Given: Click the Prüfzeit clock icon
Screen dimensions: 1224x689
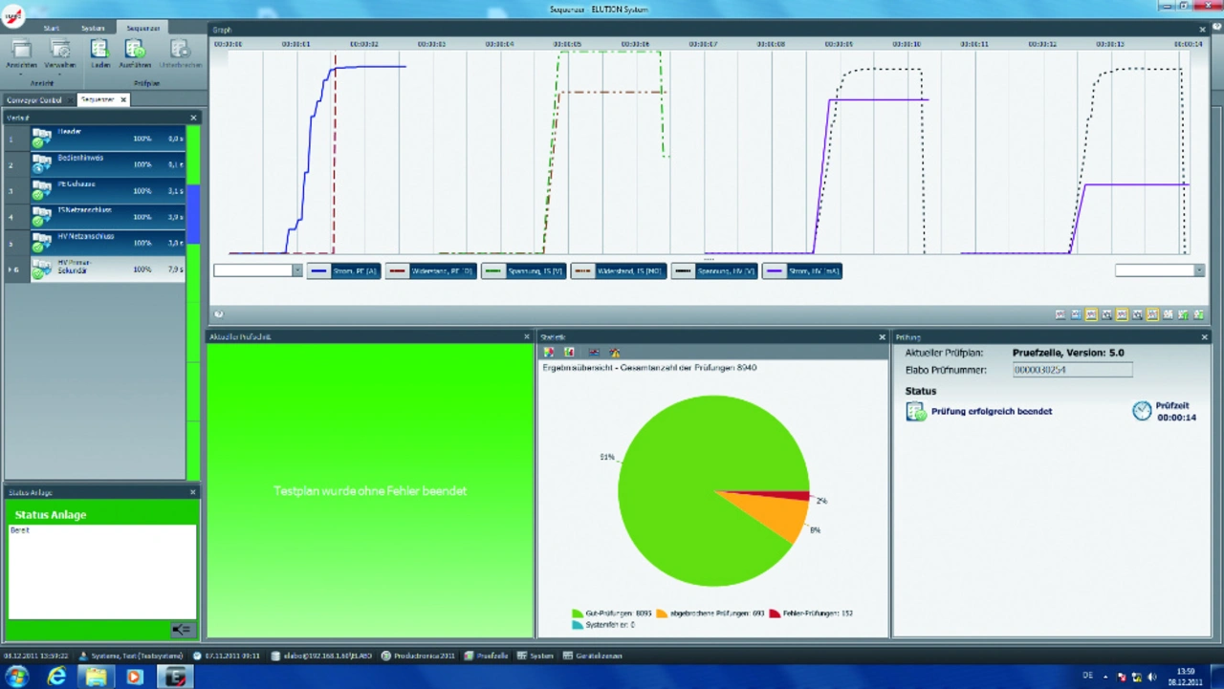Looking at the screenshot, I should tap(1142, 411).
